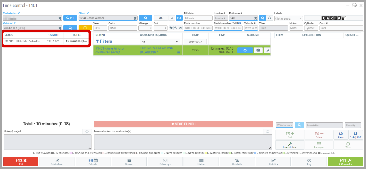Click the refresh icon next to Estimate search
Screen dimensions: 366x169
(270, 18)
